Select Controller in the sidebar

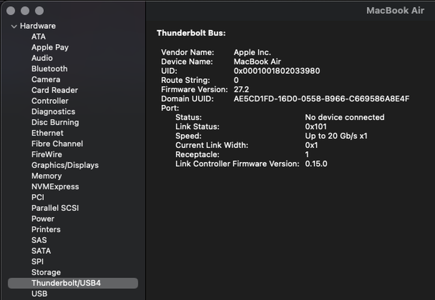50,101
